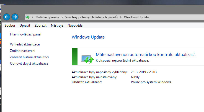Expand the arrow before Ovládací panely
The height and width of the screenshot is (112, 204).
point(33,17)
